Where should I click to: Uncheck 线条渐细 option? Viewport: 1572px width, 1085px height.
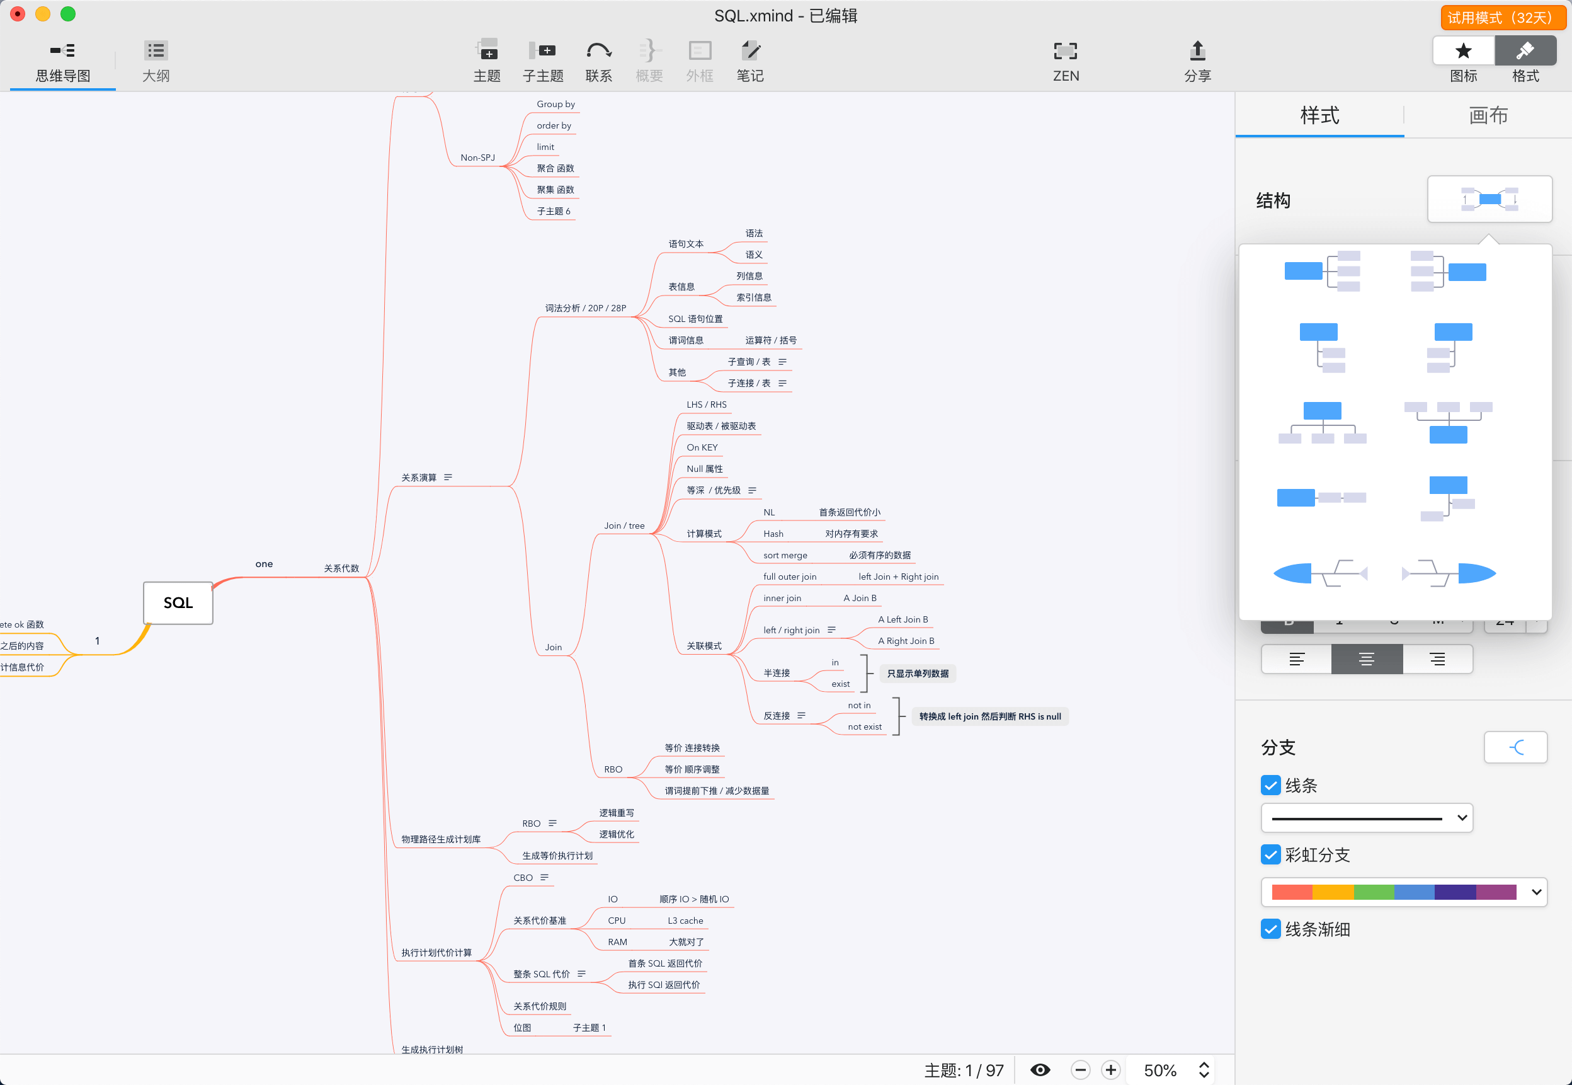click(x=1270, y=929)
